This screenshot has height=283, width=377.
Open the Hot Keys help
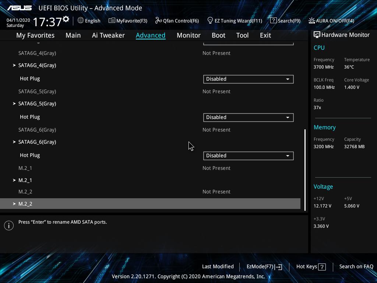(311, 267)
